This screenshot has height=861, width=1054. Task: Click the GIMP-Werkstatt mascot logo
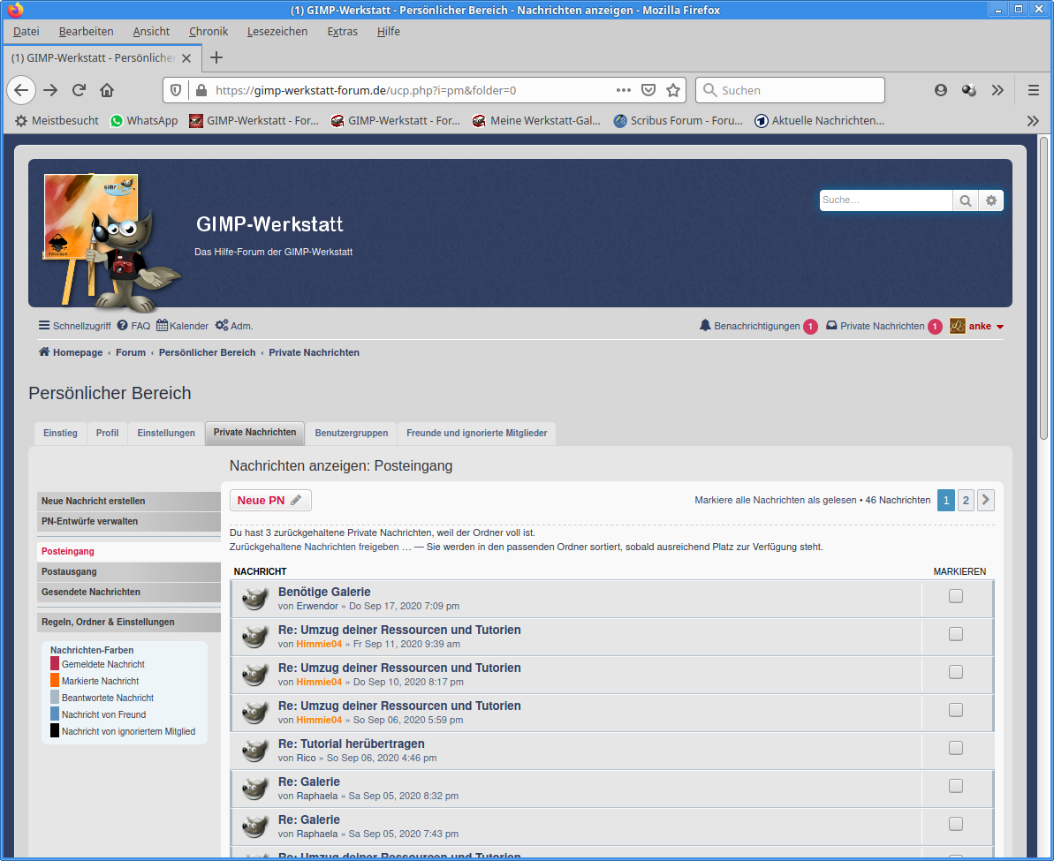coord(111,243)
